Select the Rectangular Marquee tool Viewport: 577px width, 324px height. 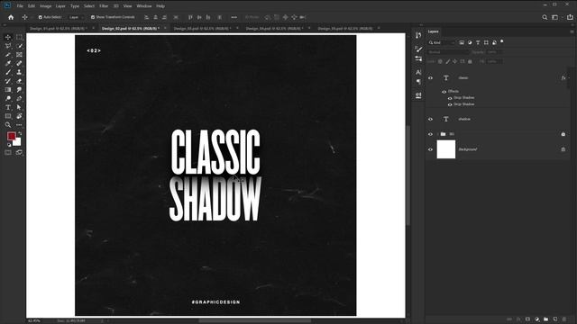[19, 37]
